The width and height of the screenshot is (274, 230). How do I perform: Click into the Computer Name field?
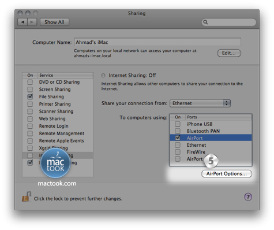click(157, 42)
